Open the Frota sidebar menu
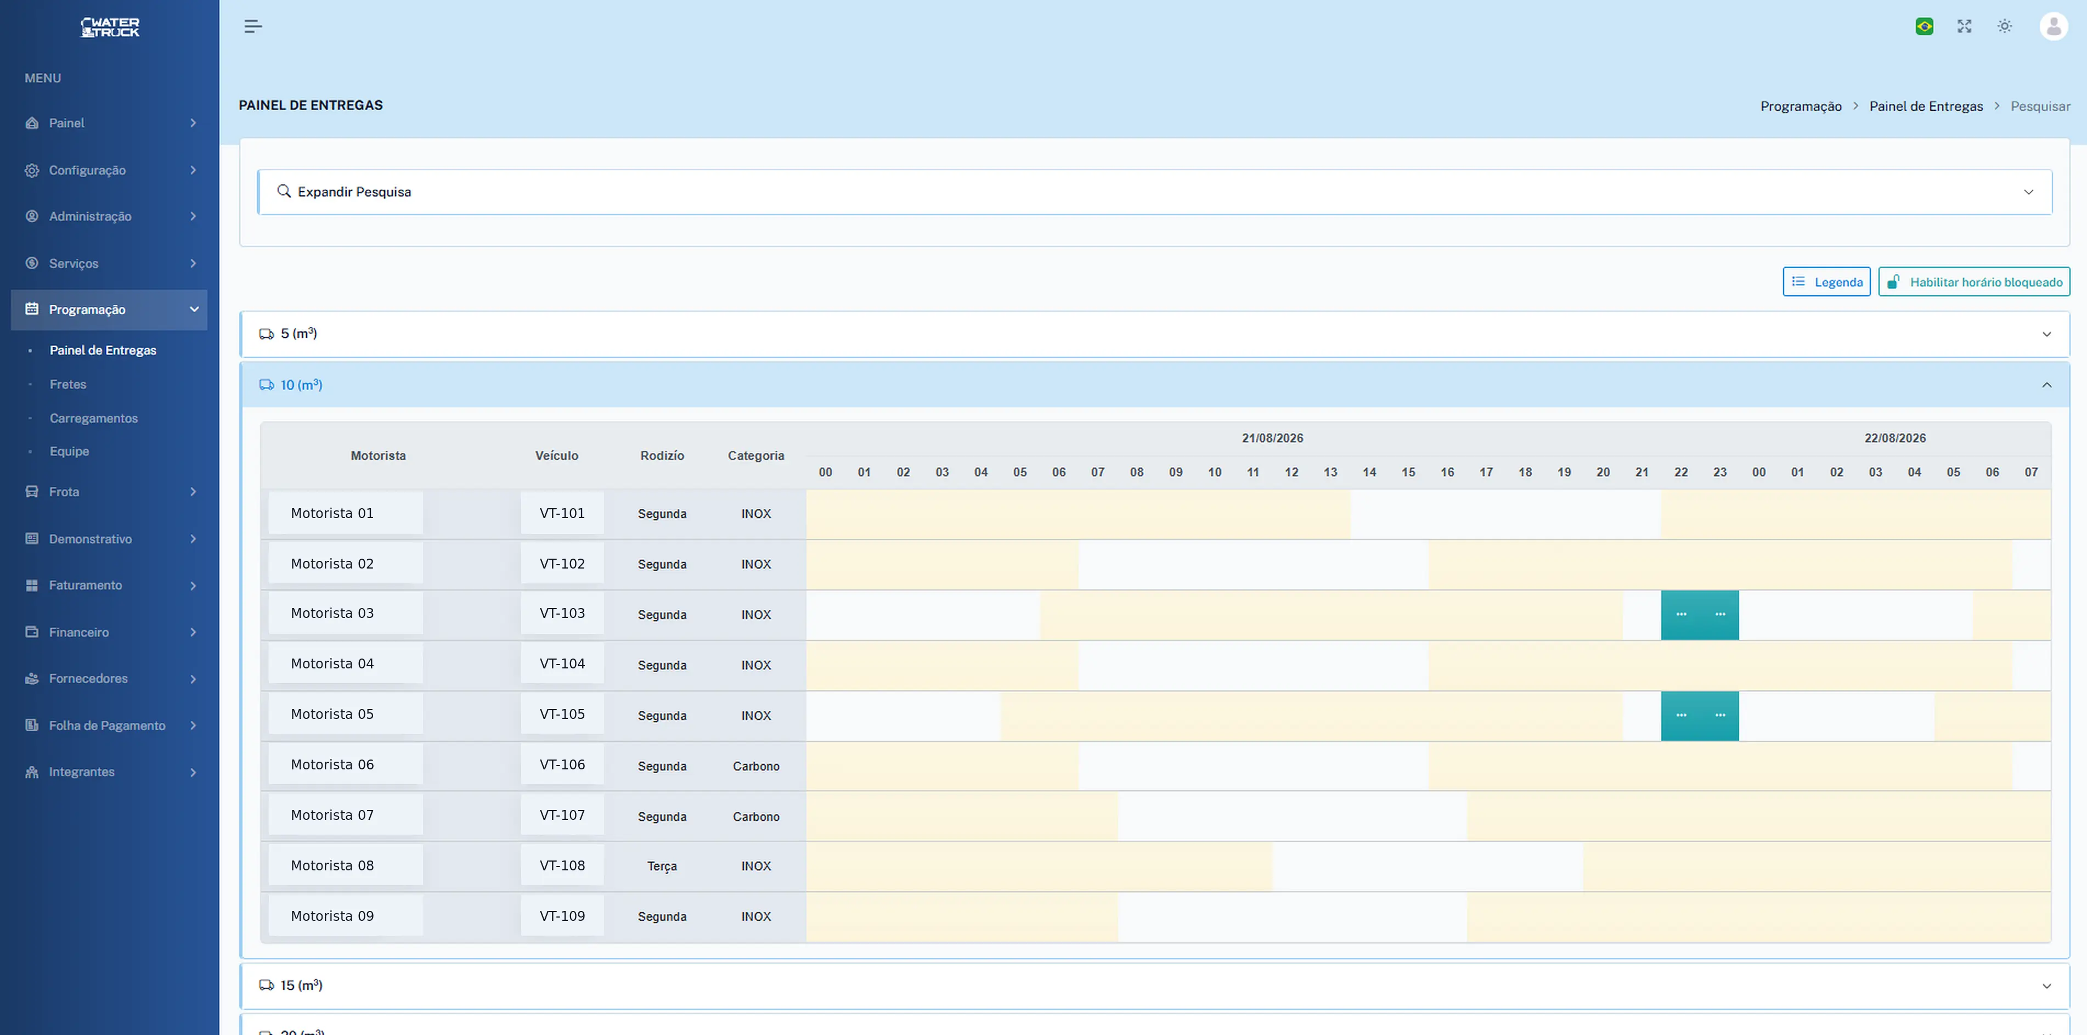 tap(109, 492)
